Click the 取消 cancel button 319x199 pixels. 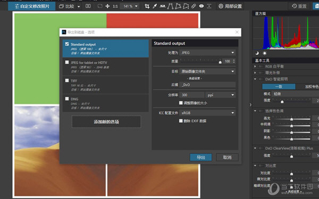click(227, 157)
